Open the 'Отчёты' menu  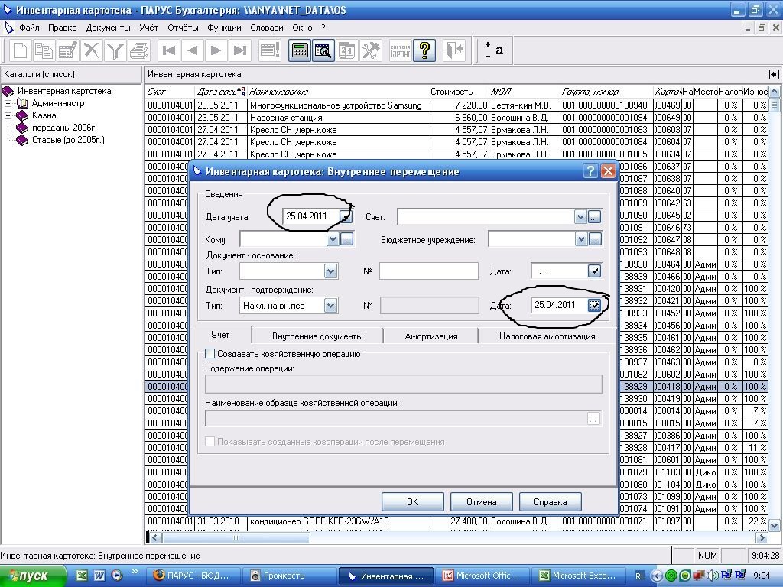pyautogui.click(x=183, y=28)
